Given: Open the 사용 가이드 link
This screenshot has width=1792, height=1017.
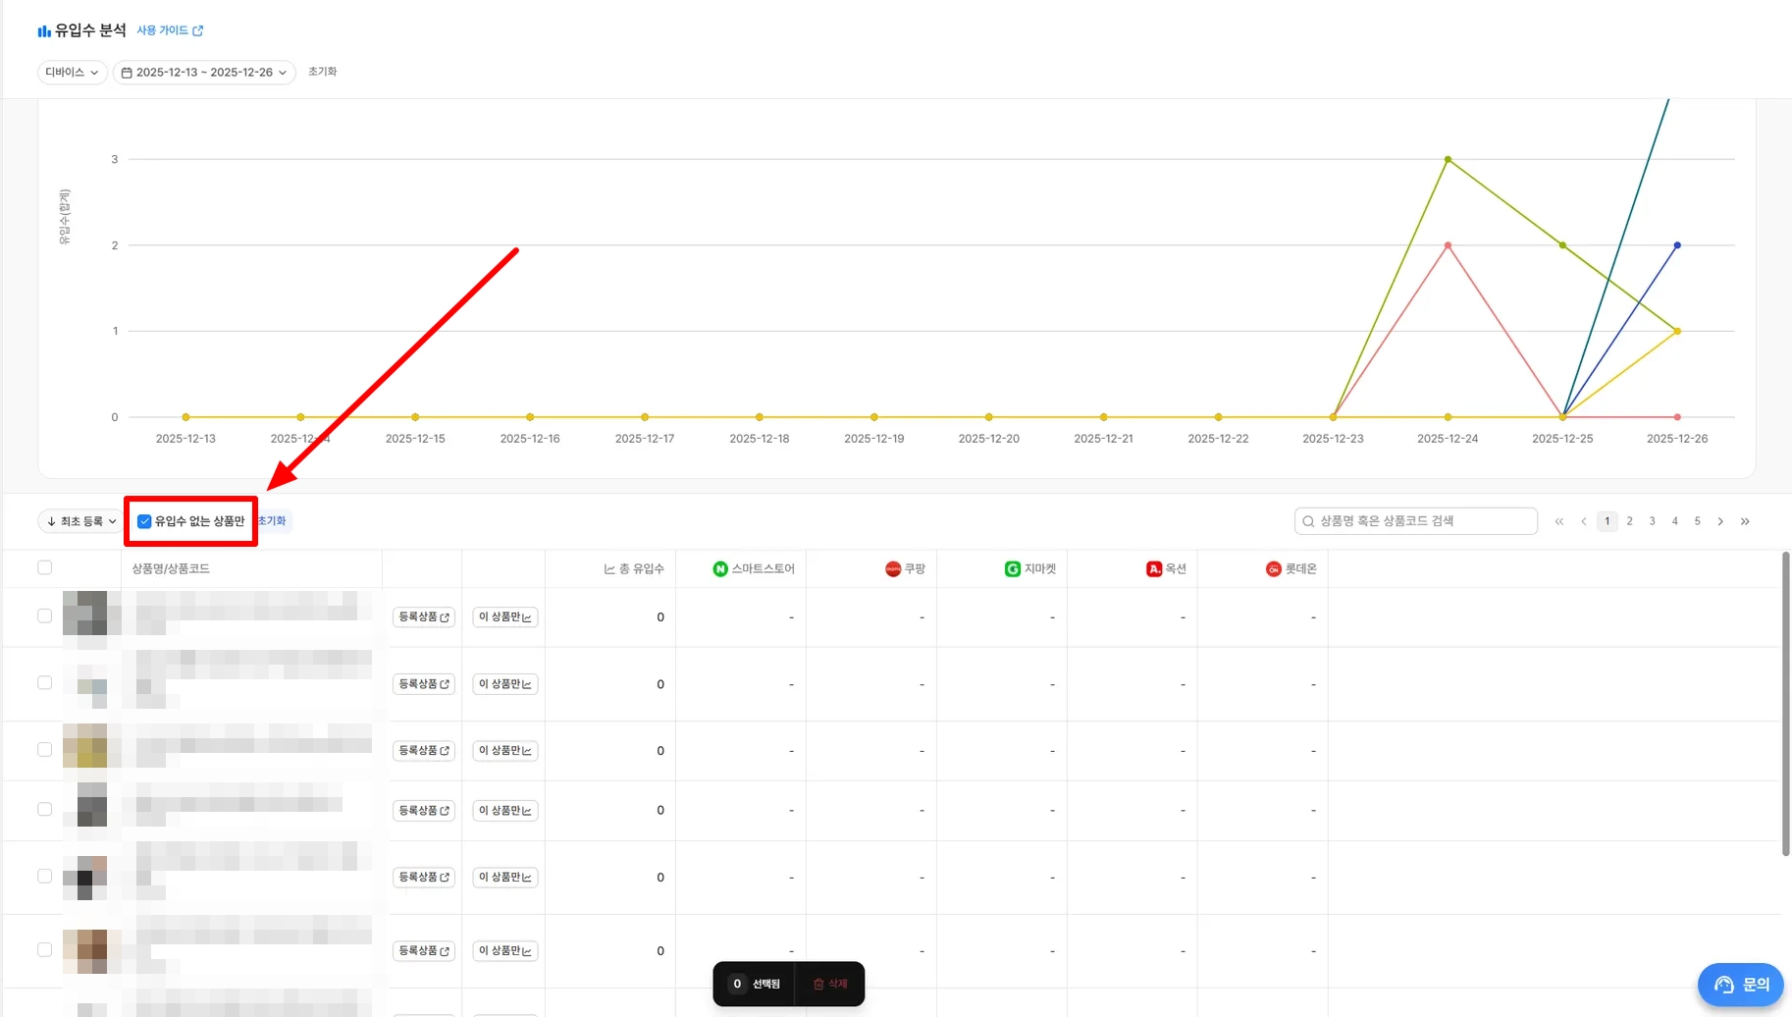Looking at the screenshot, I should [170, 30].
